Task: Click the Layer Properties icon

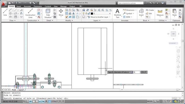Action: 84,10
